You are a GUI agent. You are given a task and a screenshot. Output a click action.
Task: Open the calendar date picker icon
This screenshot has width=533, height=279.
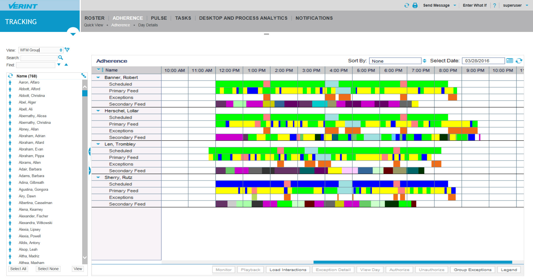[509, 61]
